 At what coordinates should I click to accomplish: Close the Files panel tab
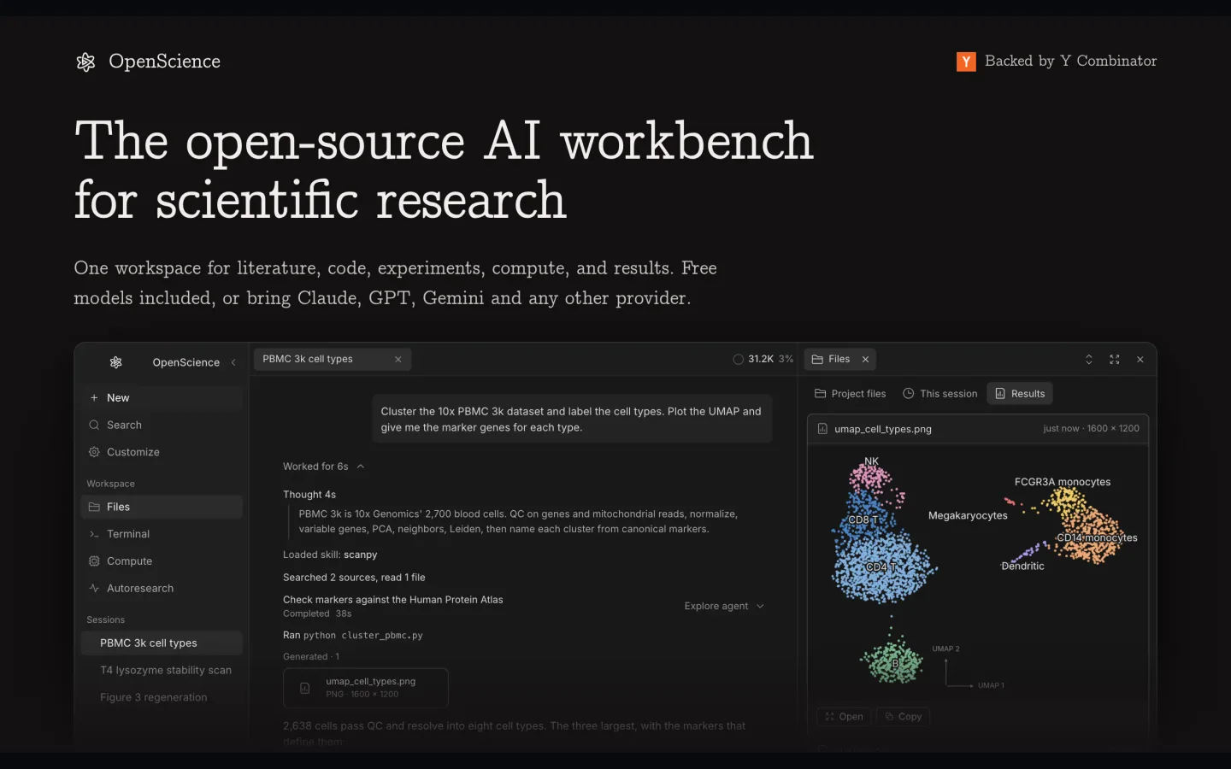point(866,360)
